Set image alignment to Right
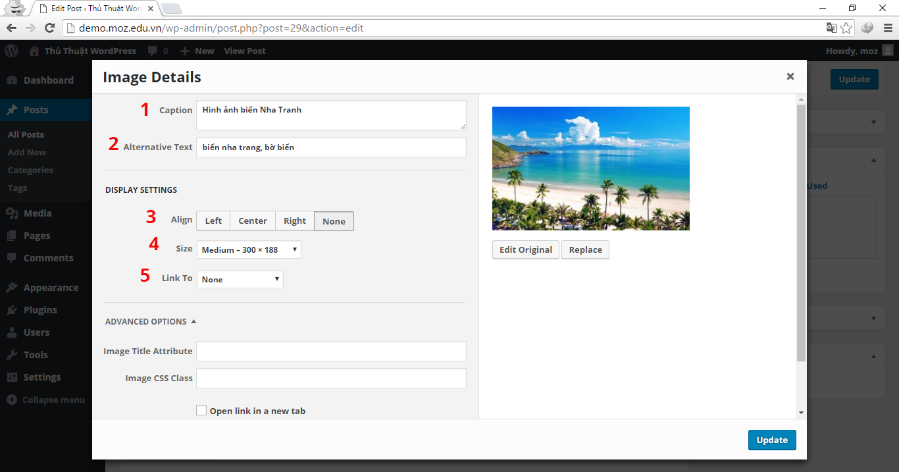The height and width of the screenshot is (472, 899). tap(295, 221)
